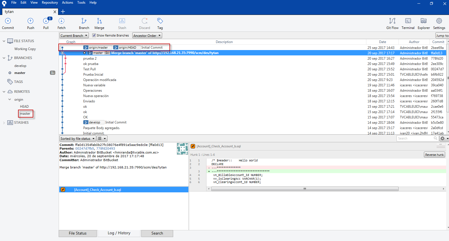The width and height of the screenshot is (449, 241).
Task: Switch to the File Status tab
Action: tap(78, 233)
